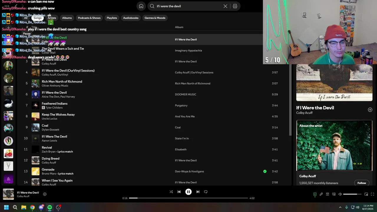Open the lyrics microphone icon
Viewport: 377px width, 212px height.
point(321,194)
